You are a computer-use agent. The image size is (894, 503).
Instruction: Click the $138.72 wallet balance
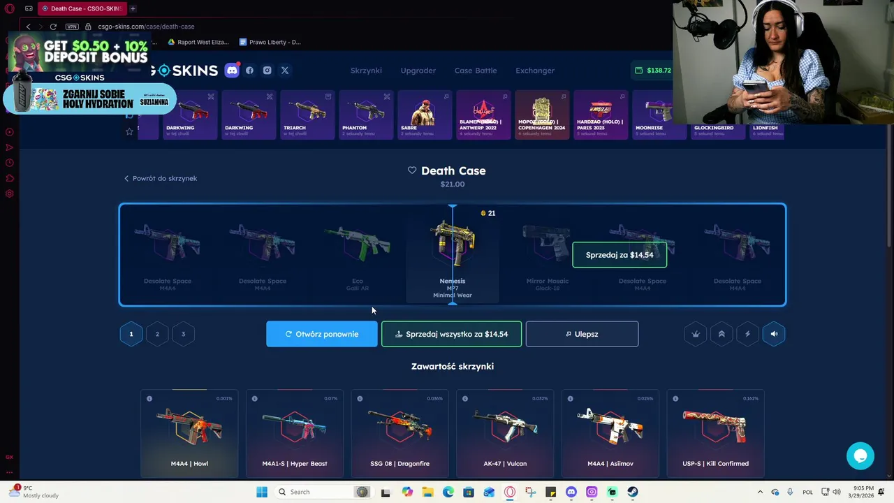653,71
